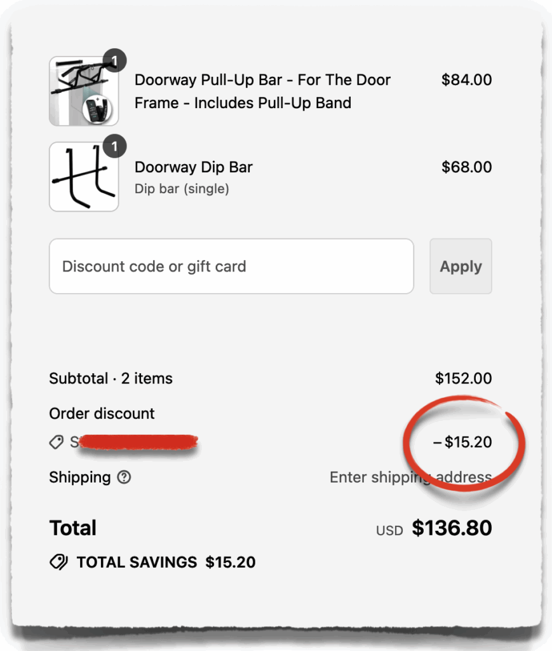This screenshot has height=651, width=552.
Task: Click the Doorway Pull-Up Bar product thumbnail
Action: pyautogui.click(x=83, y=90)
